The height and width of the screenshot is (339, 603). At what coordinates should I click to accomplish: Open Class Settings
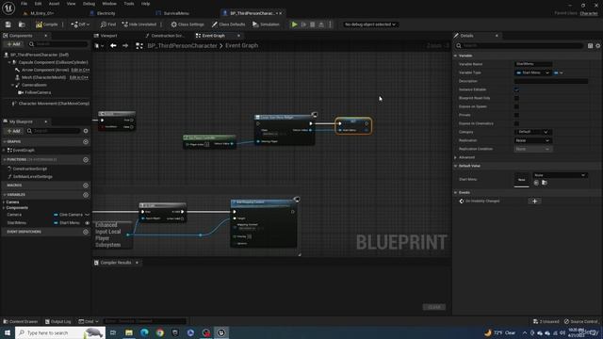click(187, 24)
